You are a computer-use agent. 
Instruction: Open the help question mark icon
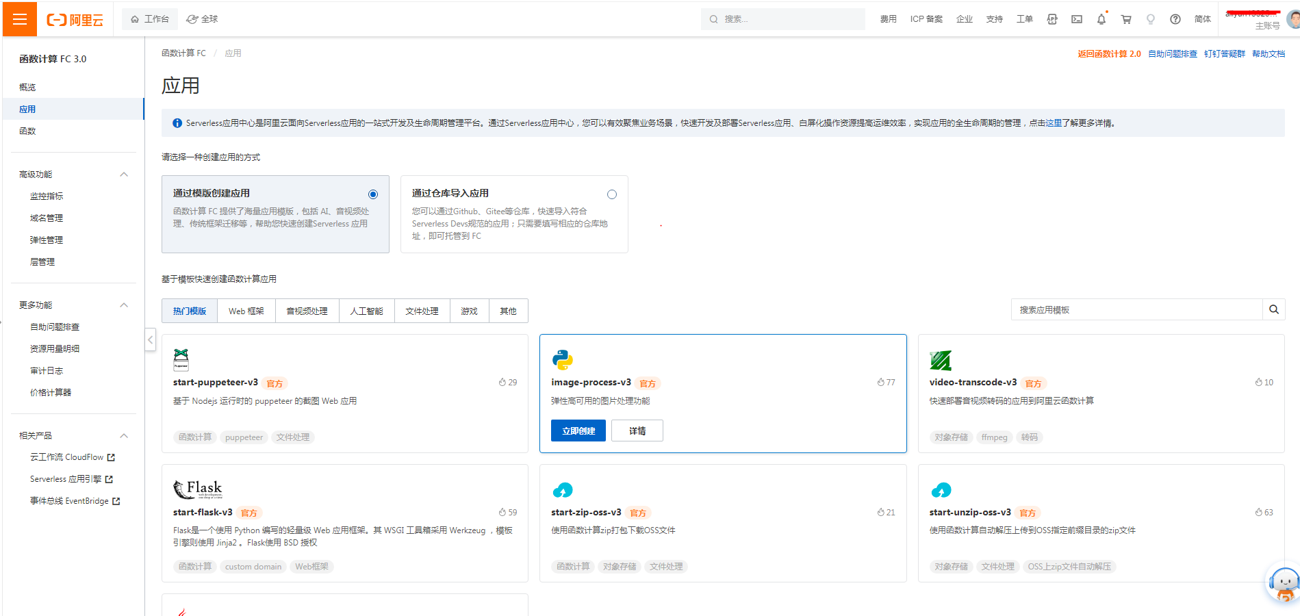[1175, 19]
